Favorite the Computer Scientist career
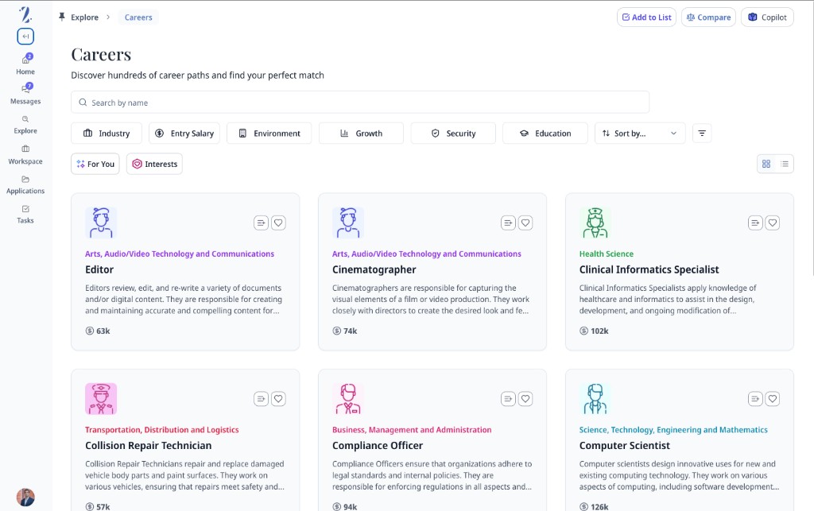 tap(772, 399)
